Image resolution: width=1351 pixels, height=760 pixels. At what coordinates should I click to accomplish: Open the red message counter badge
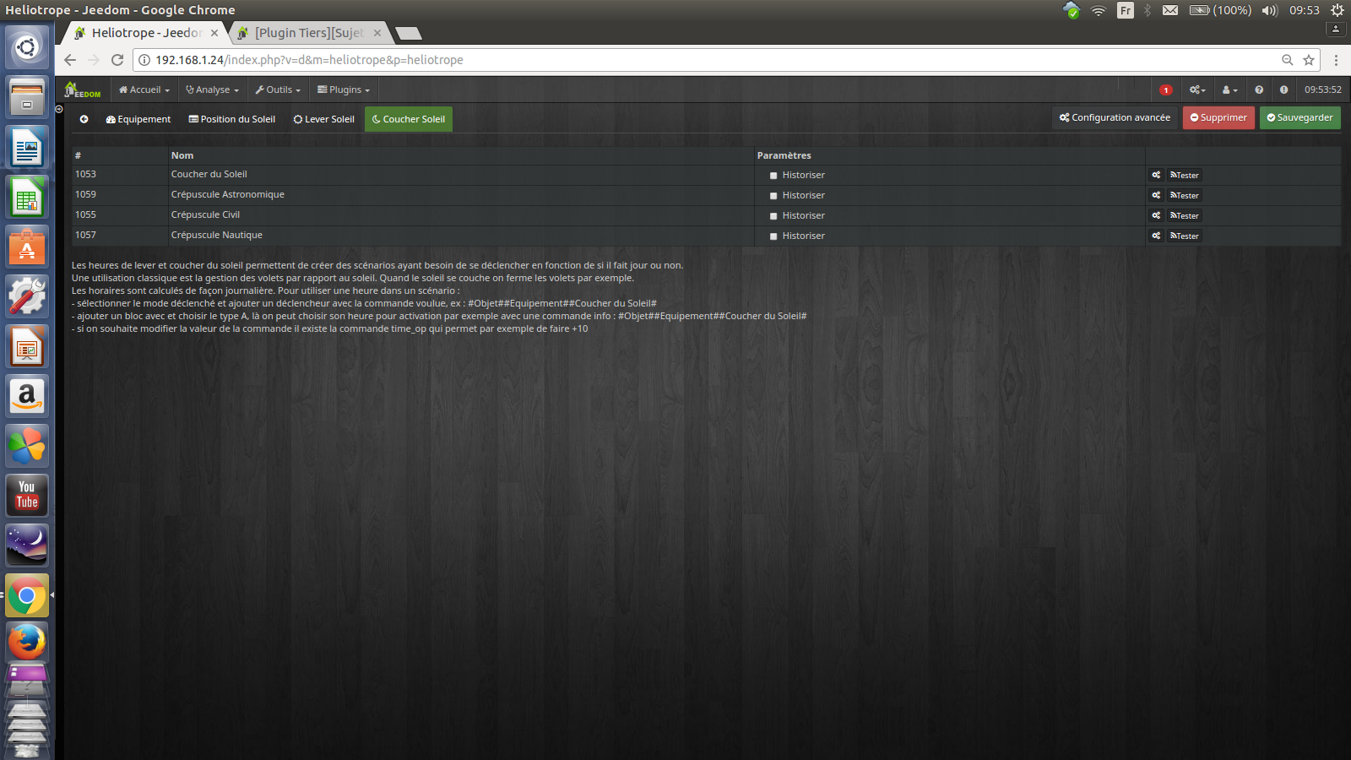pyautogui.click(x=1166, y=90)
